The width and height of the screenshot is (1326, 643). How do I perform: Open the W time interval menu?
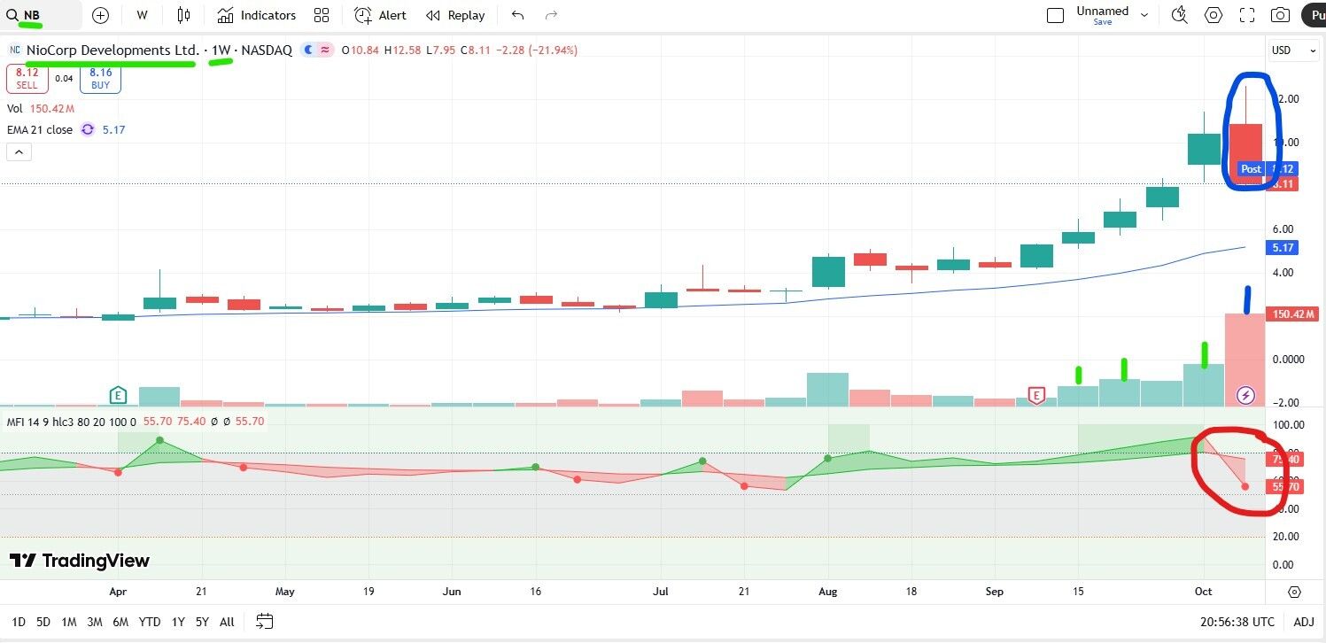(143, 15)
